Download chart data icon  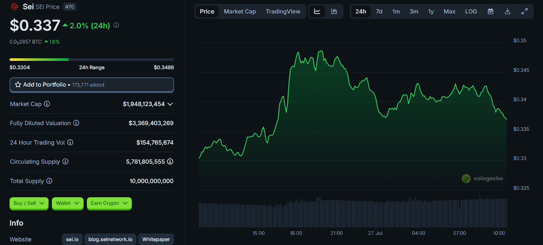pos(507,12)
